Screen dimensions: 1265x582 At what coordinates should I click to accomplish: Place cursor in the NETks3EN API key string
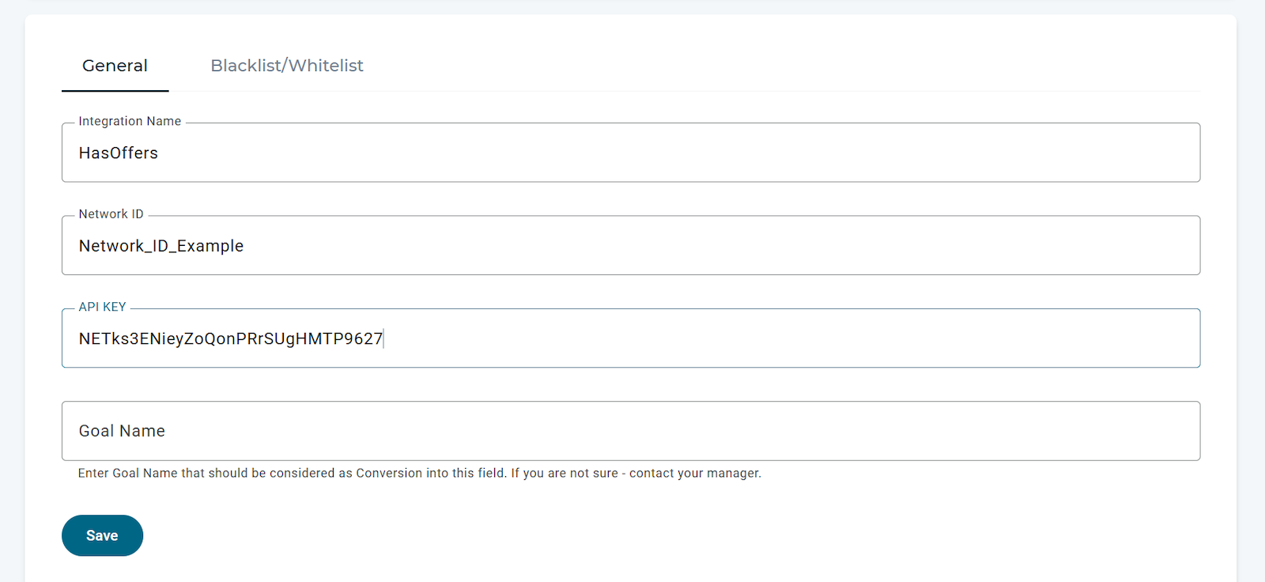[231, 338]
